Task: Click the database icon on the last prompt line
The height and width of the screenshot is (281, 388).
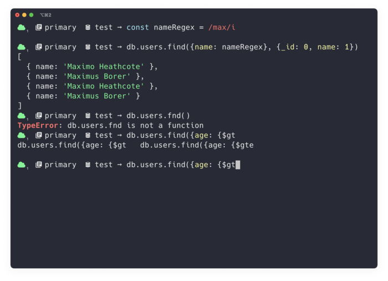Action: (88, 164)
